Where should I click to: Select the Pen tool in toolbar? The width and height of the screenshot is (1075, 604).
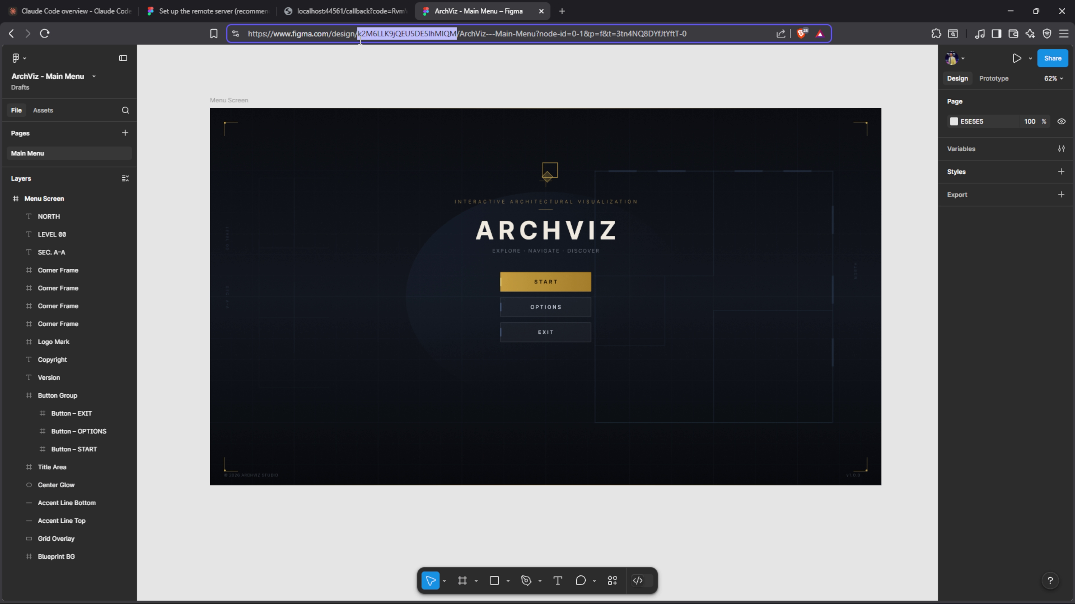[526, 580]
